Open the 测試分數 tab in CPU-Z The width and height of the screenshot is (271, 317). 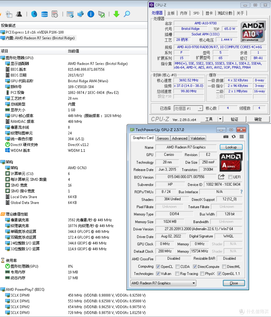(225, 13)
